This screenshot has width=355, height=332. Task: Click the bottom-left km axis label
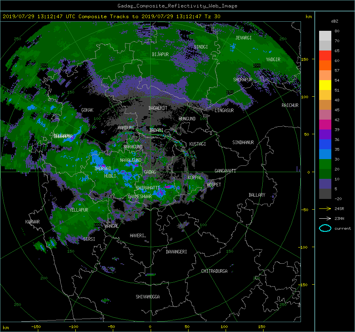click(6, 328)
